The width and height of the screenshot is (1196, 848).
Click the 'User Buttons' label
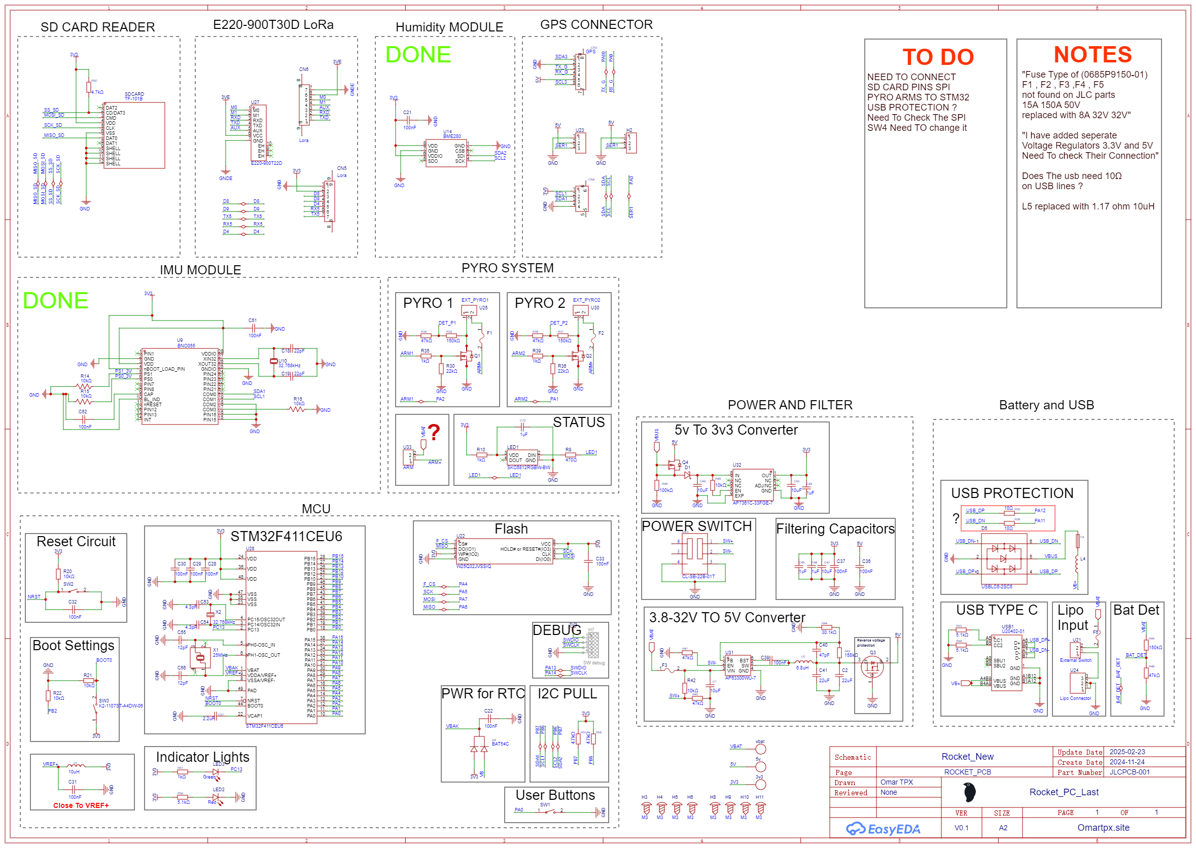click(x=555, y=795)
